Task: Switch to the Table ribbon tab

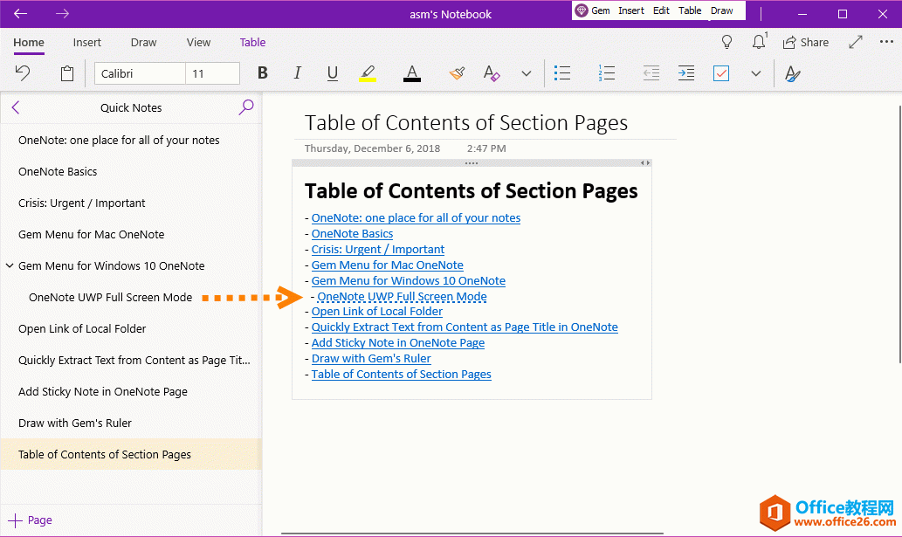Action: coord(252,42)
